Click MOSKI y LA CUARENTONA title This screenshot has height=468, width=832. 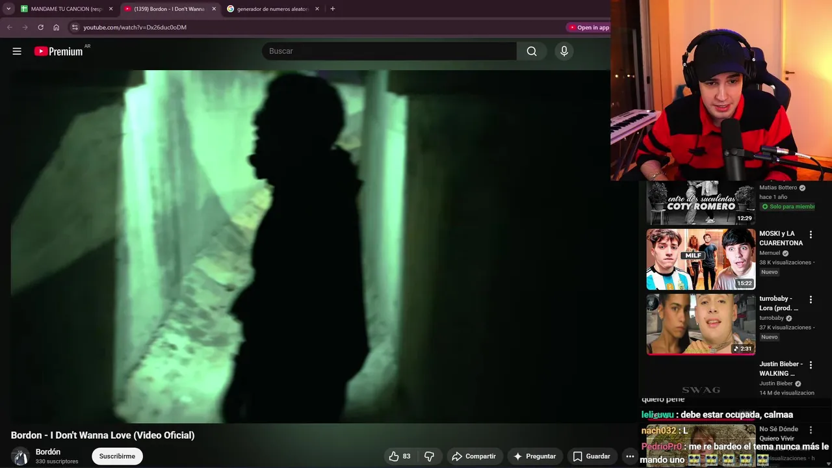point(781,238)
